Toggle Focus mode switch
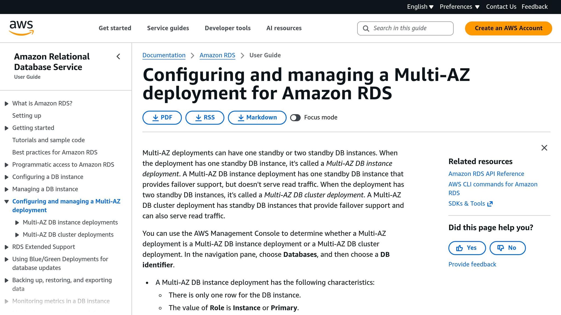Image resolution: width=561 pixels, height=315 pixels. (295, 118)
